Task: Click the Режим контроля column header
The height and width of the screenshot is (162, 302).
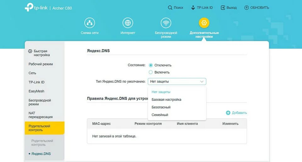Action: coord(148,124)
